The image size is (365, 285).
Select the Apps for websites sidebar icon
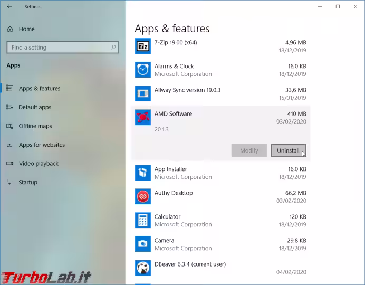coord(9,145)
